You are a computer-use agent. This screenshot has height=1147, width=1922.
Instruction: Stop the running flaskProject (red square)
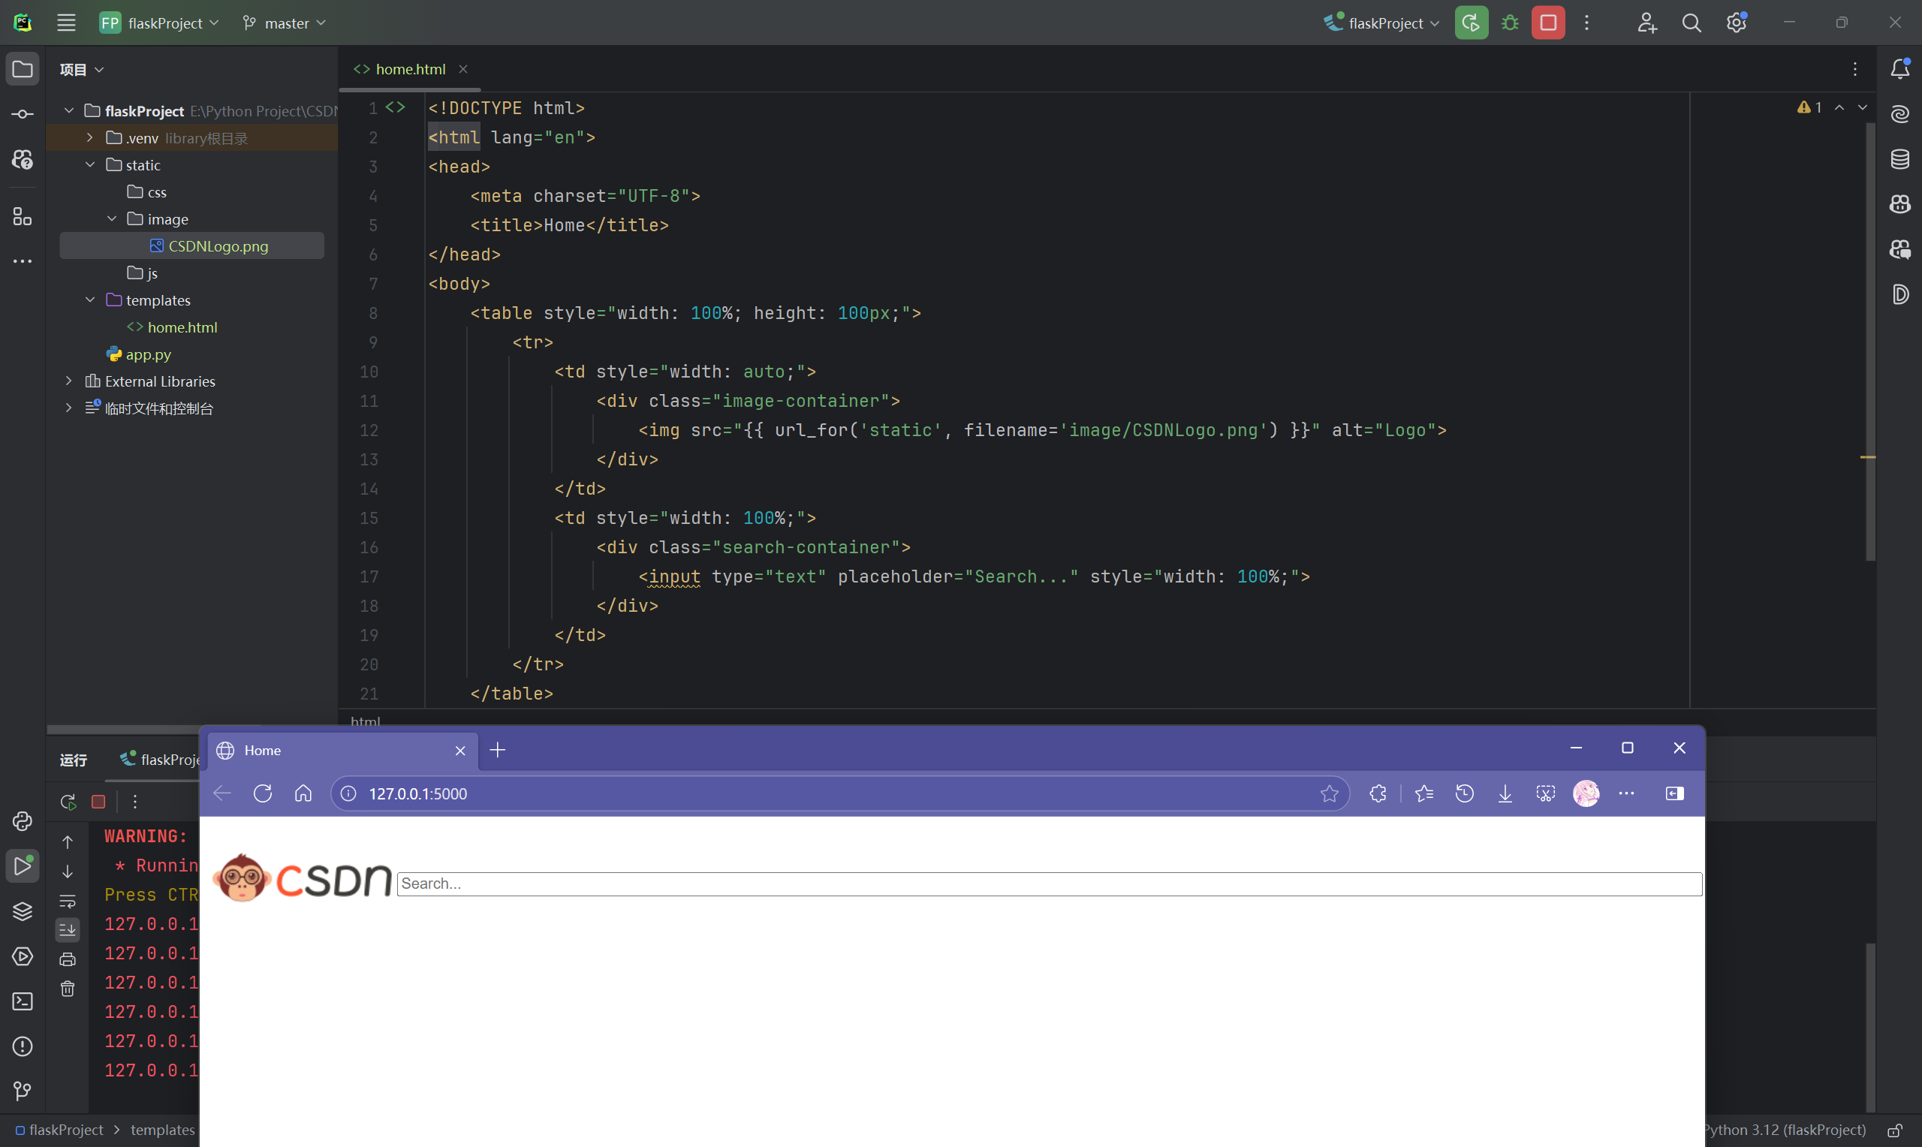coord(1548,23)
